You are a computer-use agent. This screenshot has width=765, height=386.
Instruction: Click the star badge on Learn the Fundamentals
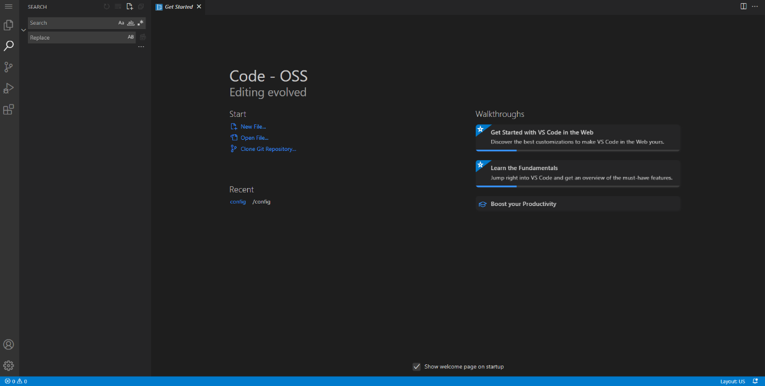pos(480,165)
